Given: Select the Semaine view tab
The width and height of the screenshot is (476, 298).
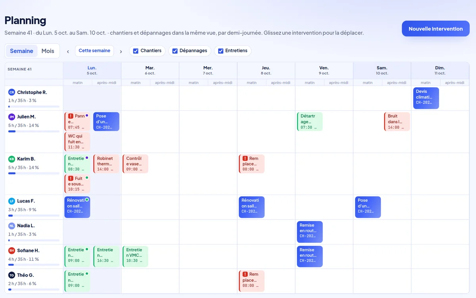Looking at the screenshot, I should coord(21,51).
